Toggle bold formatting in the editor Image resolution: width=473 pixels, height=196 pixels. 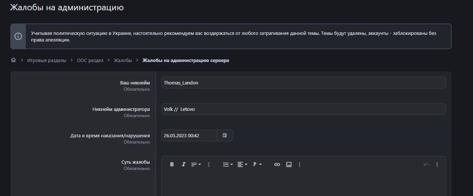coord(172,165)
